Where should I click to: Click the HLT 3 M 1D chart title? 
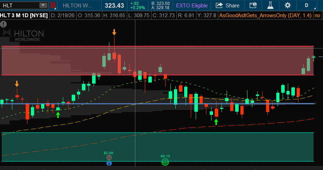point(24,15)
